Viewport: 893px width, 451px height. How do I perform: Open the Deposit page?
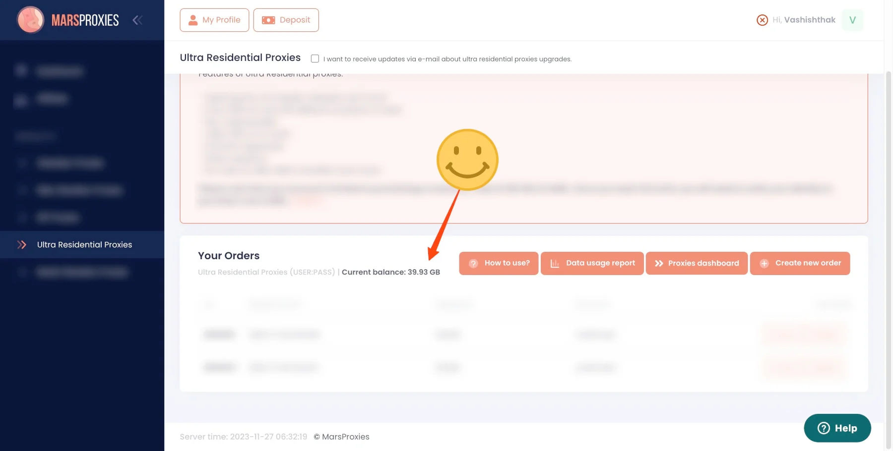286,20
